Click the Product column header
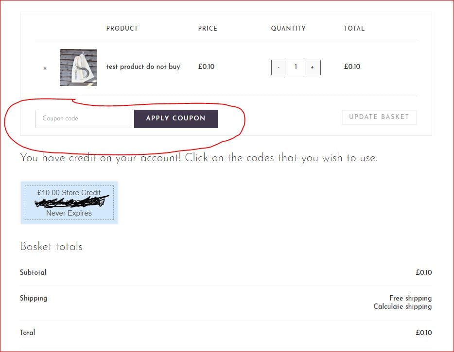 [122, 28]
